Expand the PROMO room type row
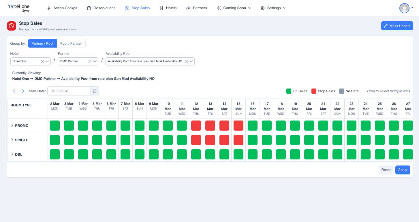419x222 pixels. (x=12, y=125)
